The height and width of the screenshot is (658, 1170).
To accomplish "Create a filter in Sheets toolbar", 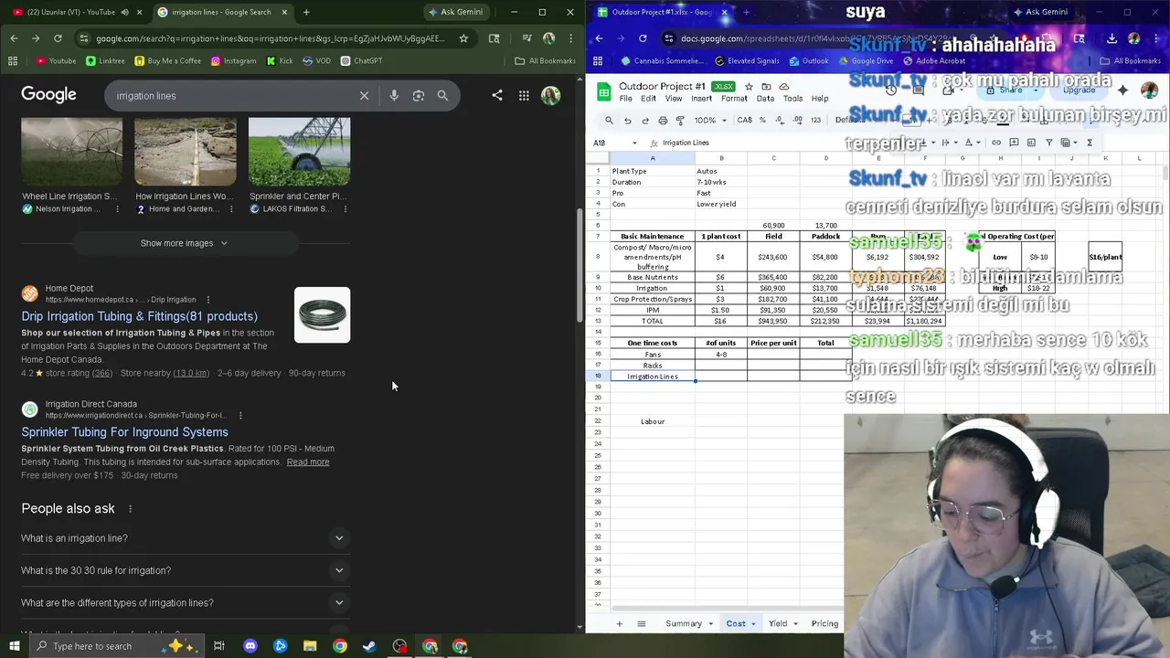I will [x=1049, y=143].
